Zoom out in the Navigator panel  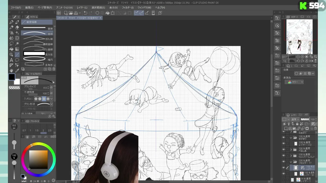298,57
